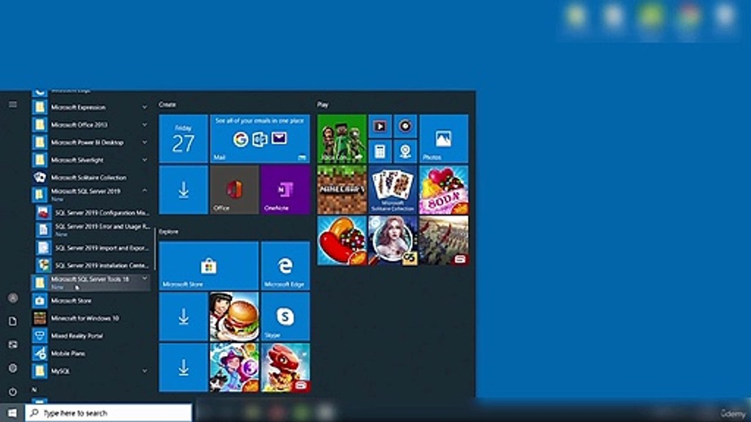Viewport: 751px width, 422px height.
Task: Launch the Skype tile
Action: click(285, 316)
